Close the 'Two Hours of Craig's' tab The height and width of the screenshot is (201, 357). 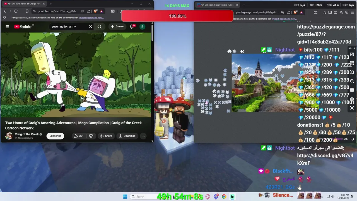[44, 4]
